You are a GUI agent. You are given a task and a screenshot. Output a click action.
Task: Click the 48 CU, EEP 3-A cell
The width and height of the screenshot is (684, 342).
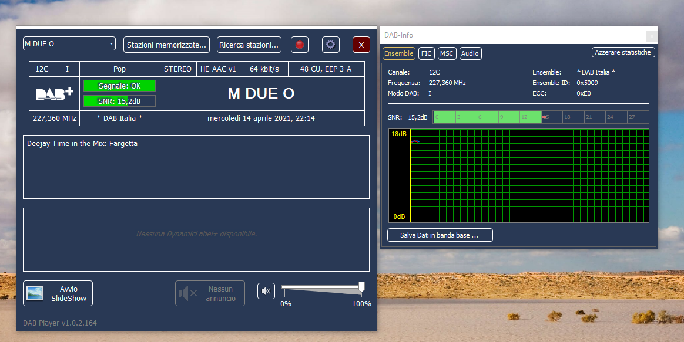[x=326, y=69]
